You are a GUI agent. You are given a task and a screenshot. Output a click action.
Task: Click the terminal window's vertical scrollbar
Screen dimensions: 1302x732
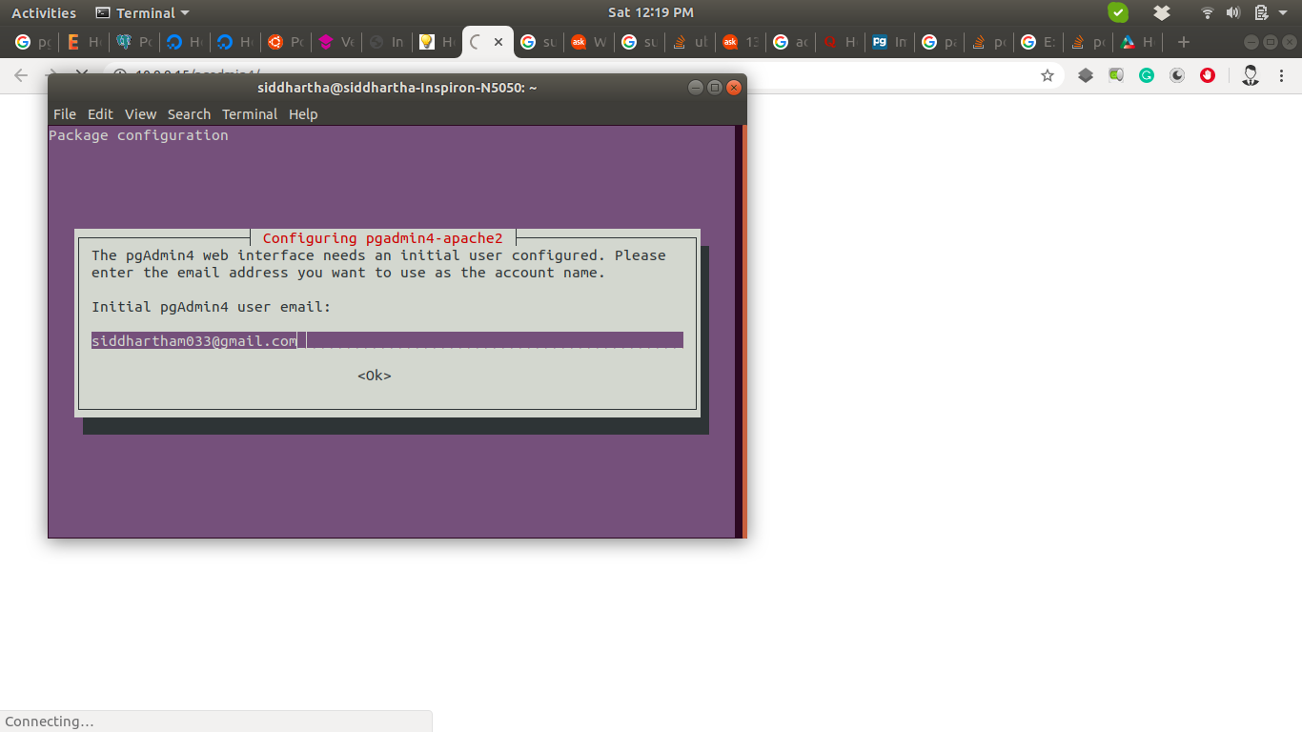pos(740,330)
